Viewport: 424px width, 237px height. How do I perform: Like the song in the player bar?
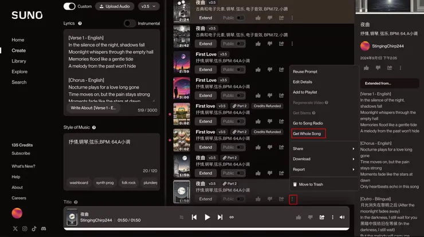tap(299, 218)
